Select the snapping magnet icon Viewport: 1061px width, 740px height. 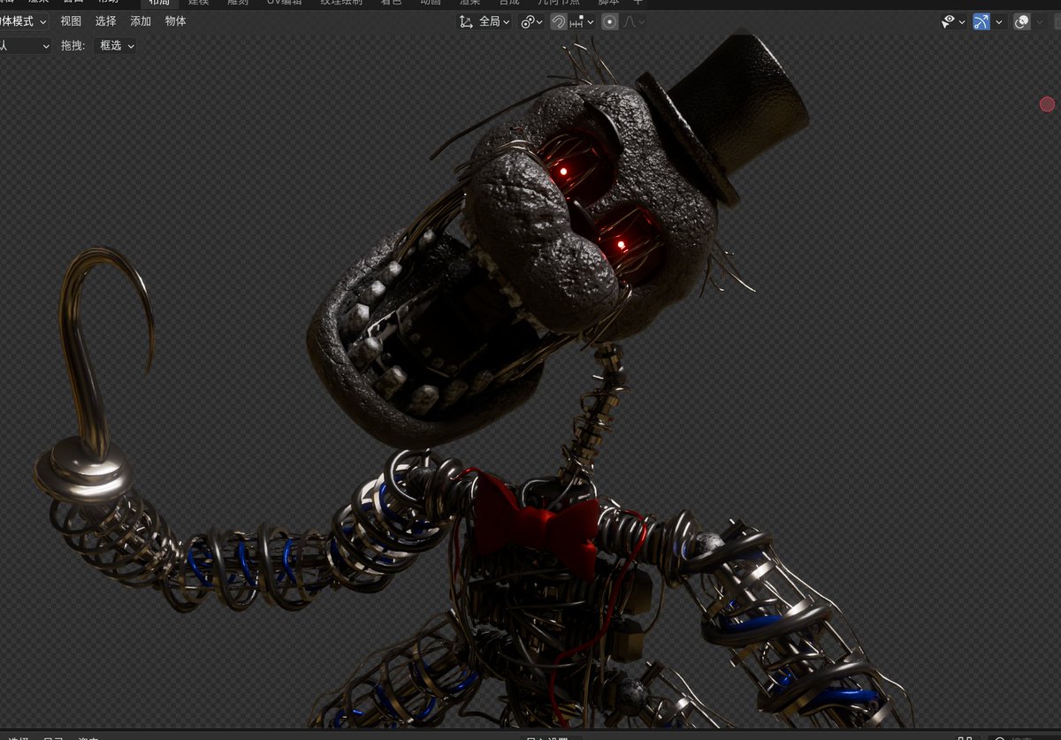(559, 20)
